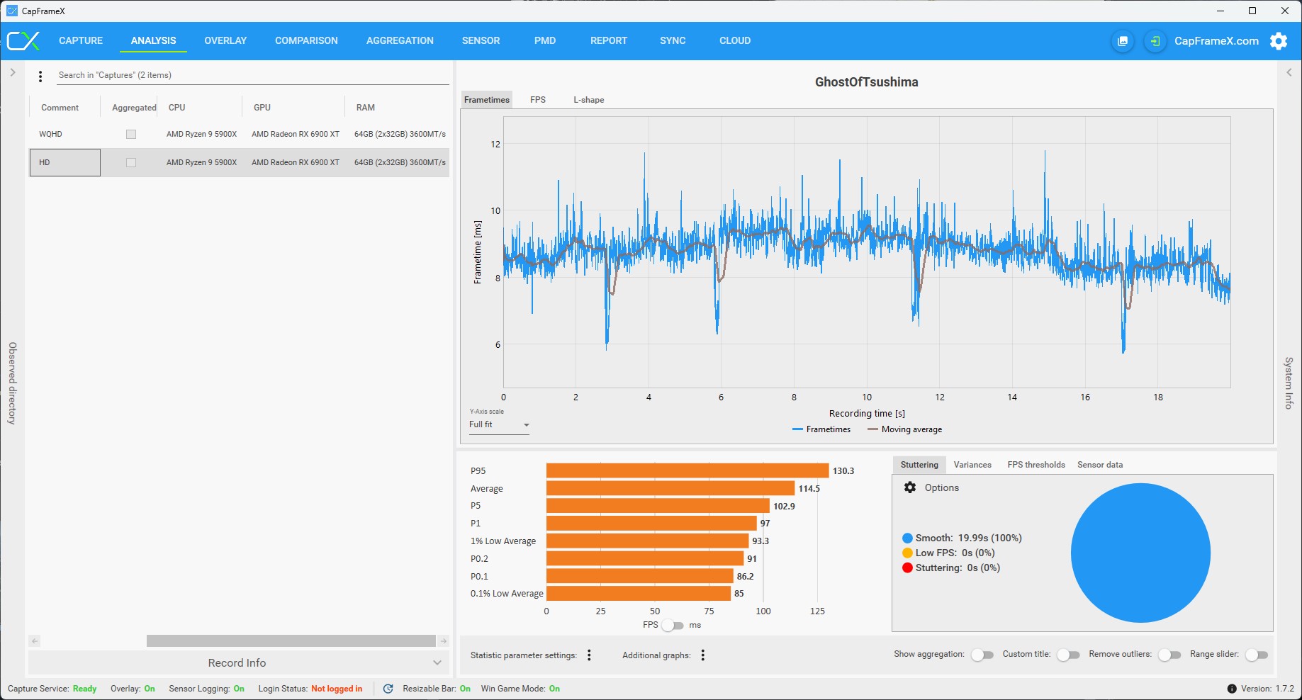Check the Aggregated box for WQHD

131,134
